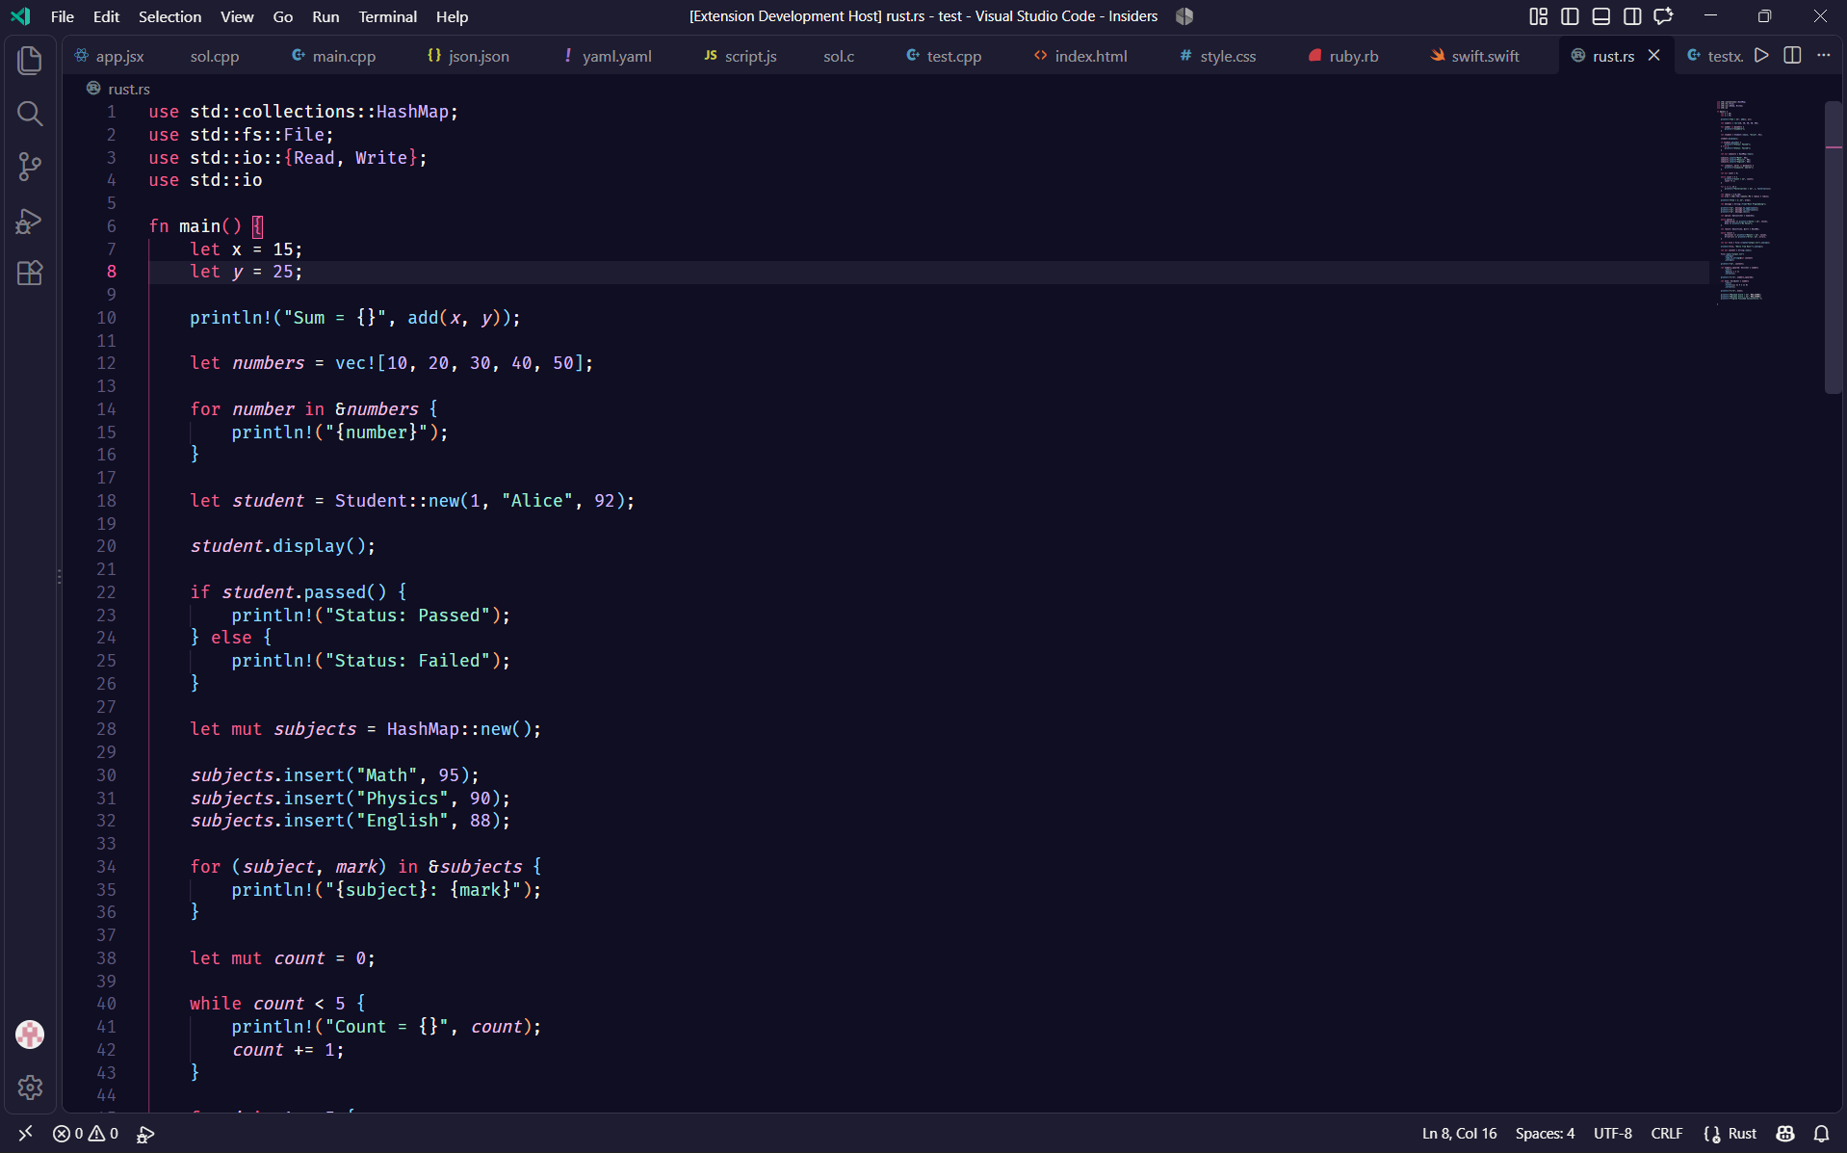
Task: Open the Help menu
Action: (452, 16)
